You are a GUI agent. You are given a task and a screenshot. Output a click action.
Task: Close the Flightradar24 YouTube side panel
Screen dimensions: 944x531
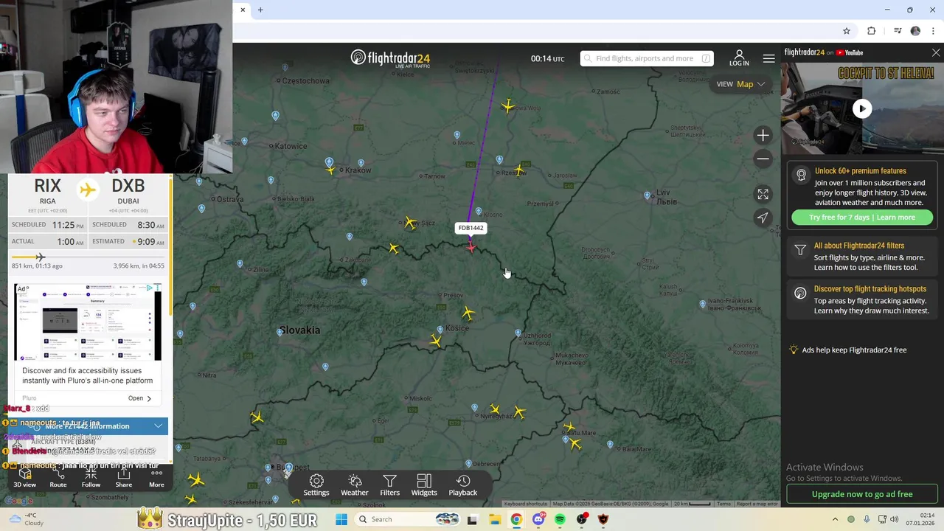936,53
